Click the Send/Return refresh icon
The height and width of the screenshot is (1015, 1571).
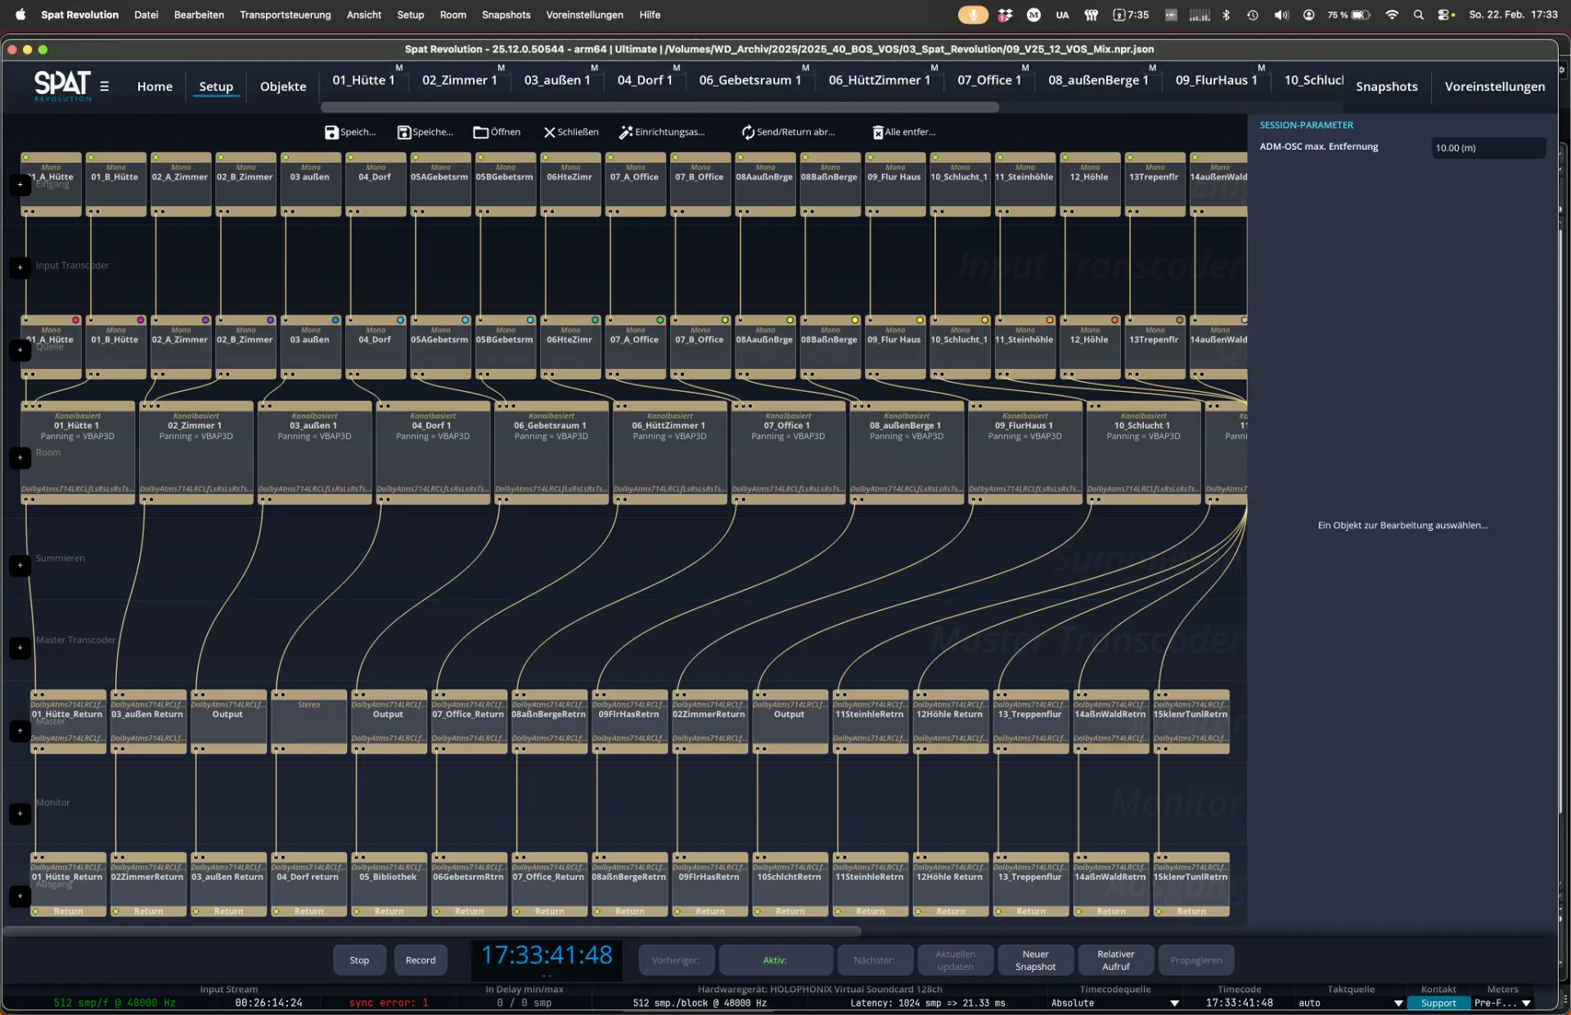[748, 132]
